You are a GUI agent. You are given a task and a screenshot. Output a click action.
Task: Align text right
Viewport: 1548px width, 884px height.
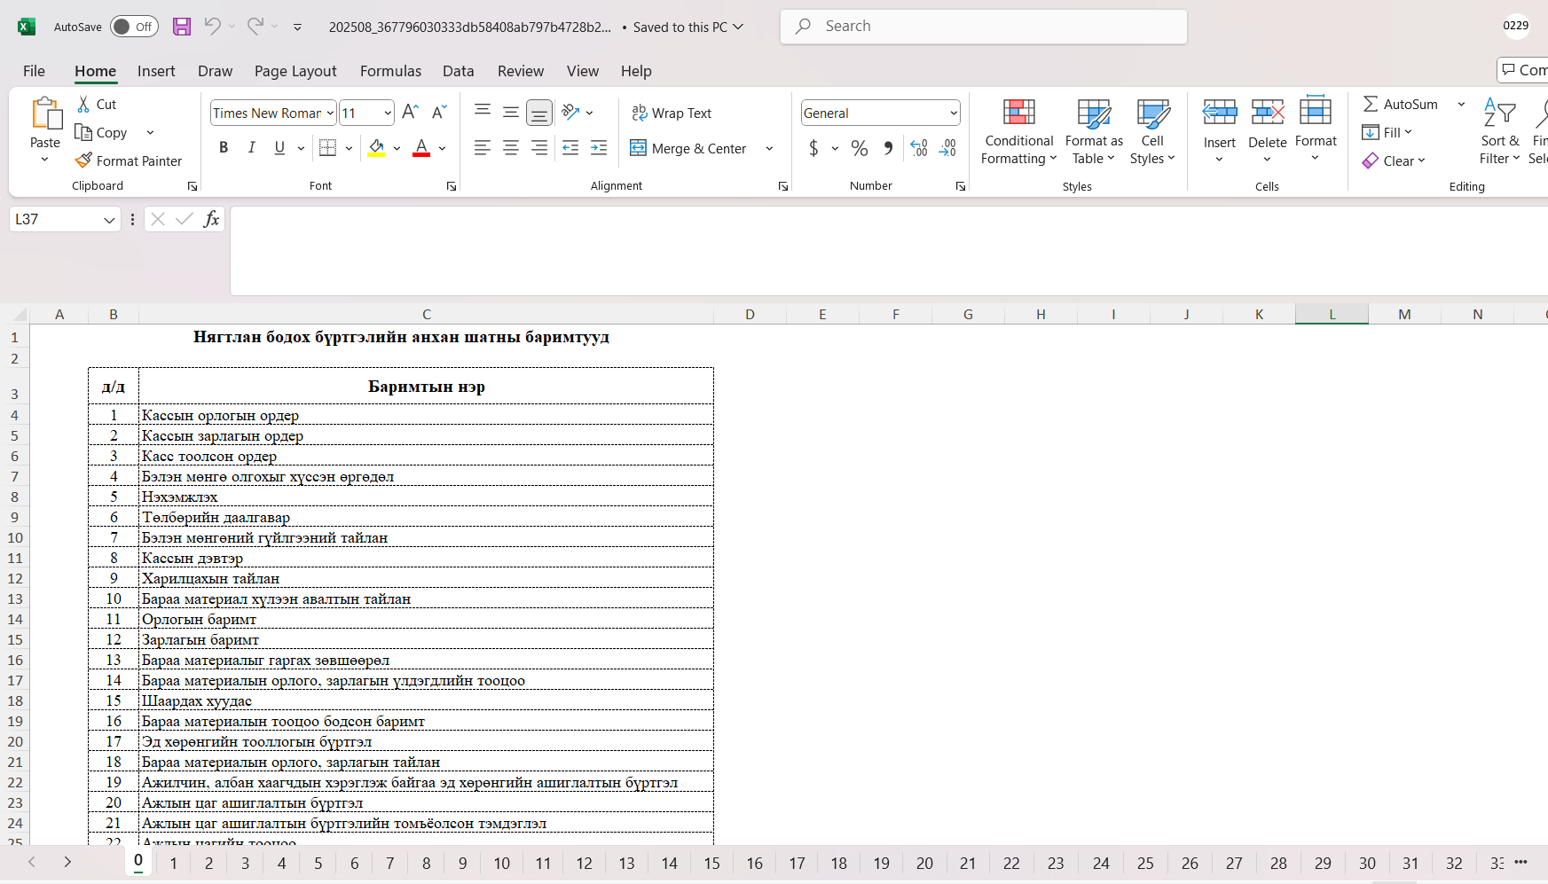pos(539,148)
